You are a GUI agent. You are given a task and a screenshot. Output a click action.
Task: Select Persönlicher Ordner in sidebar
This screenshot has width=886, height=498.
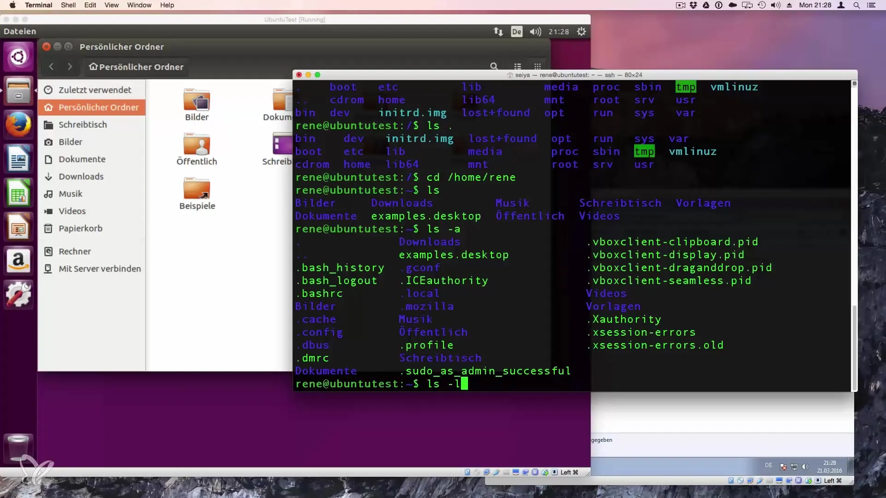point(92,107)
